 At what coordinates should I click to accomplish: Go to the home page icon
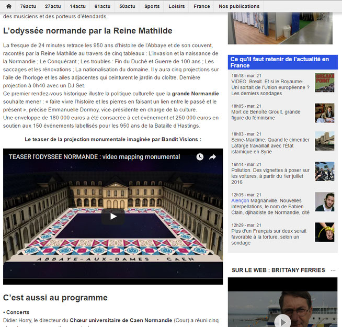coord(8,6)
